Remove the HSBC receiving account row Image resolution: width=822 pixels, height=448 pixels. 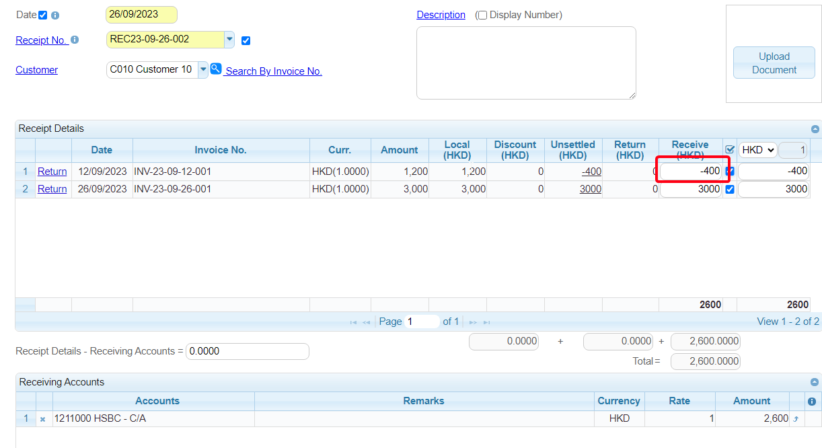click(42, 419)
